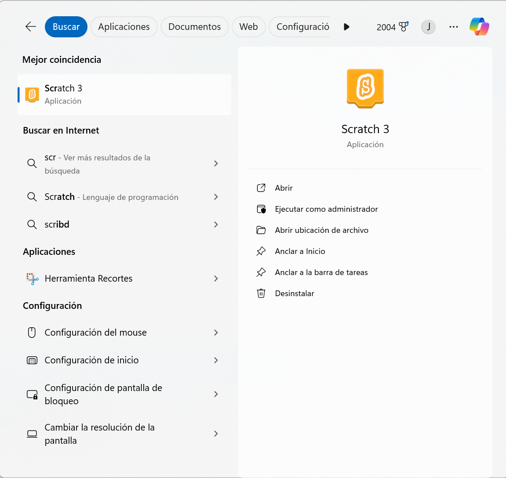
Task: Click the magnifier icon beside scribd
Action: point(32,225)
